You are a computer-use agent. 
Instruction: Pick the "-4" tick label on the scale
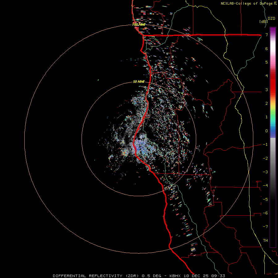(265, 186)
